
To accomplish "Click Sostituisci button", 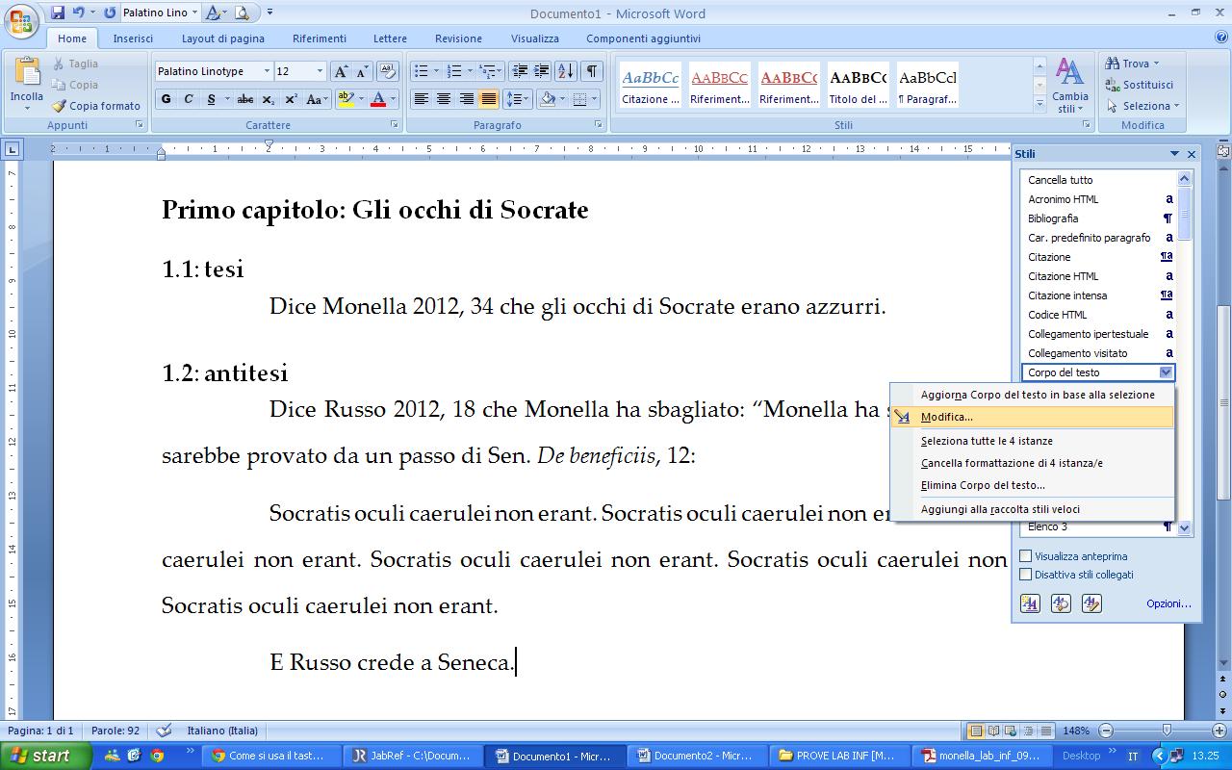I will coord(1140,85).
